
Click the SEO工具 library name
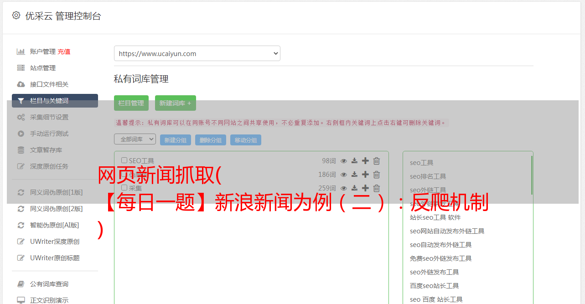click(x=142, y=161)
